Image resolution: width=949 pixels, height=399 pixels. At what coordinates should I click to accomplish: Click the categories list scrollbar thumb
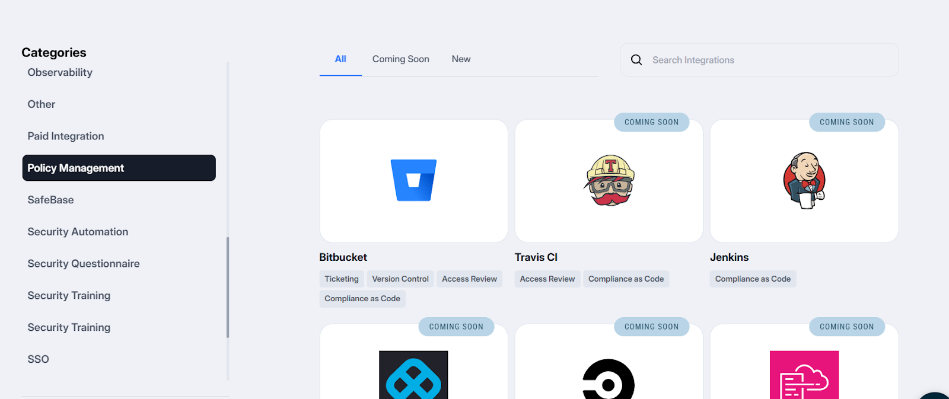tap(228, 288)
